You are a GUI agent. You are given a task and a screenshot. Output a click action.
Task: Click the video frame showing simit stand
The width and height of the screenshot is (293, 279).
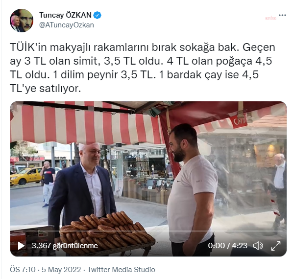148,179
